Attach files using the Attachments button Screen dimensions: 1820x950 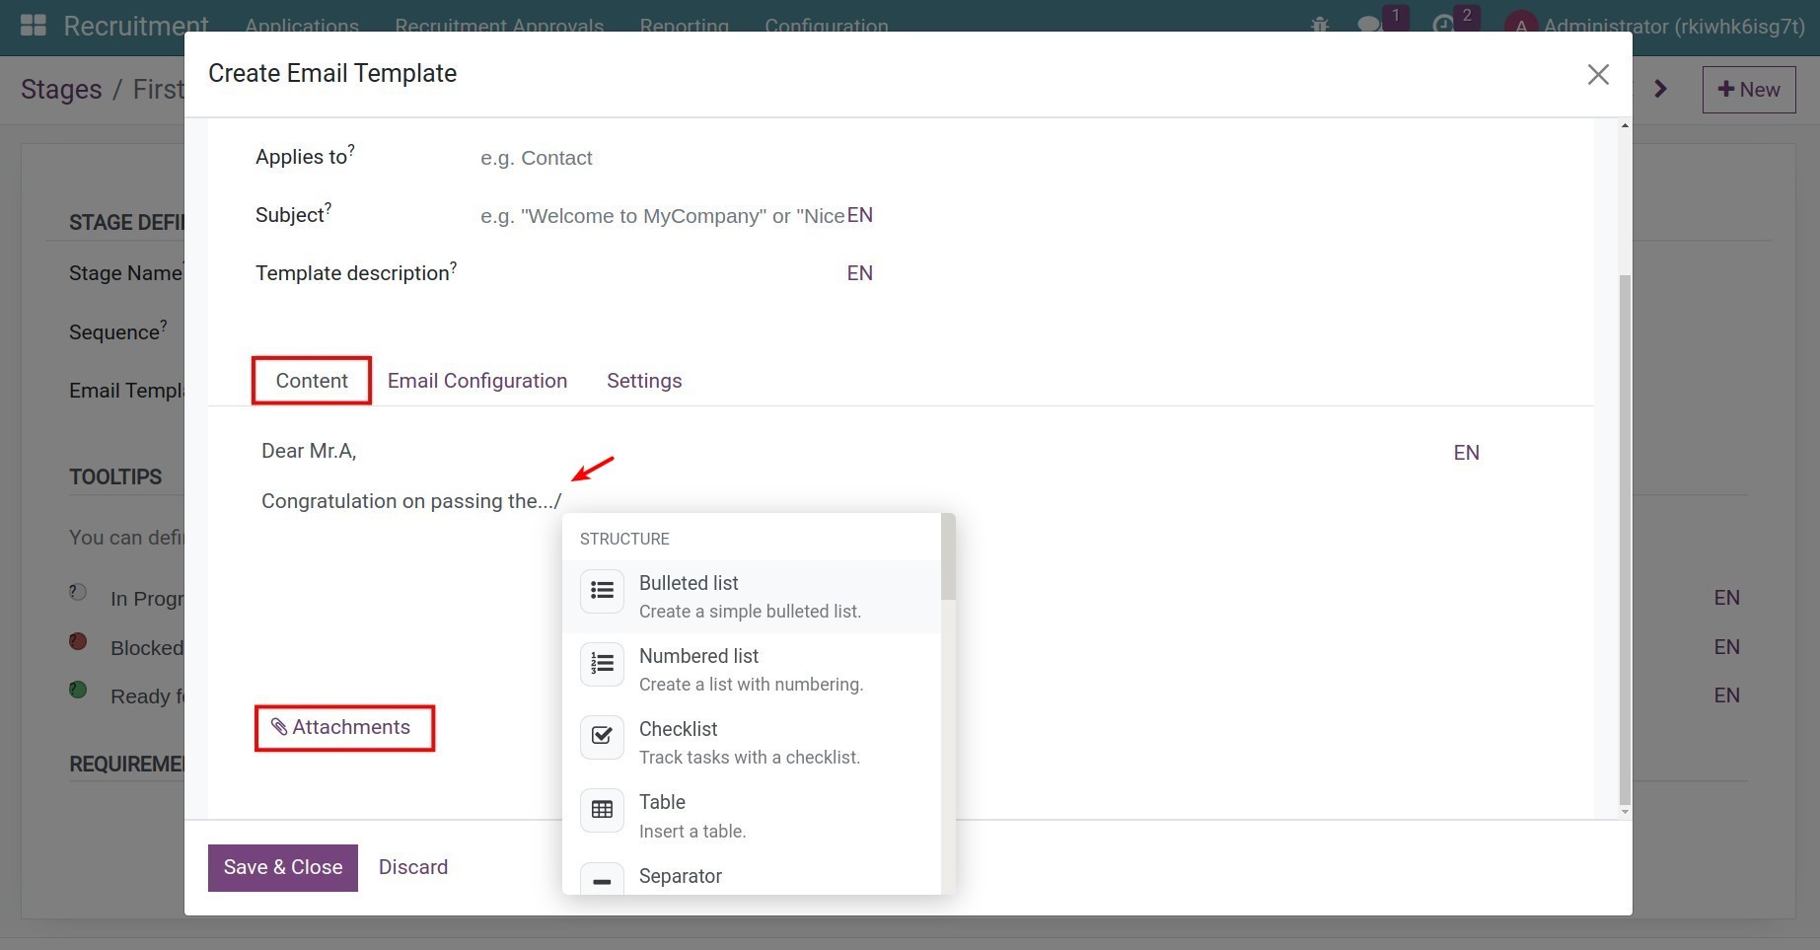point(343,727)
